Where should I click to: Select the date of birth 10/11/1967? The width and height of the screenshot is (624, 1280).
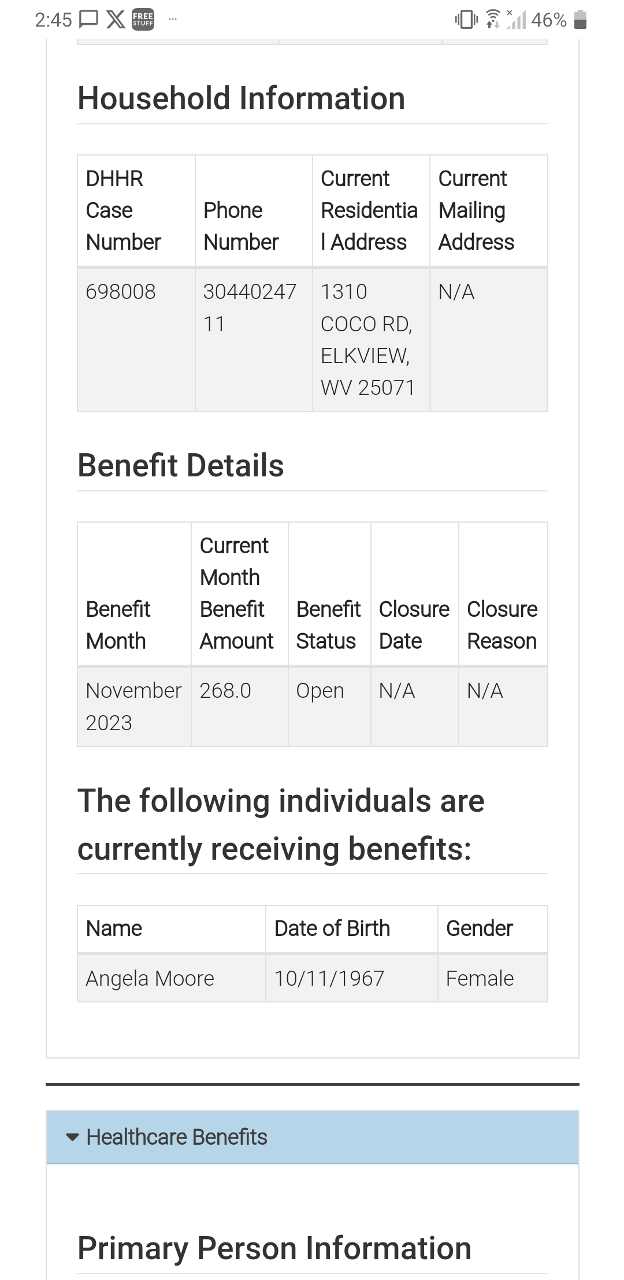pos(329,978)
